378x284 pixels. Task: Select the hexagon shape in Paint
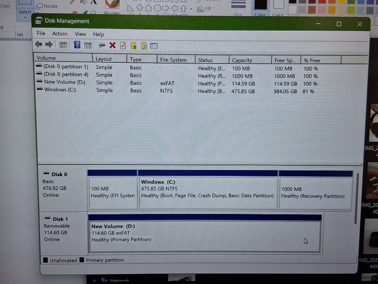point(157,8)
